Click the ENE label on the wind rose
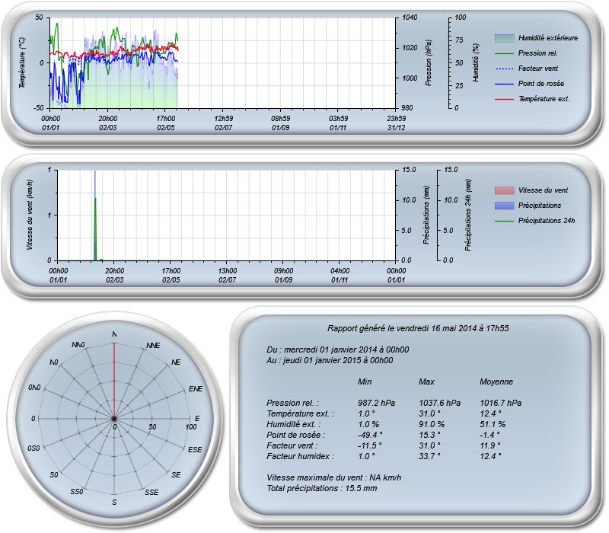 point(196,389)
